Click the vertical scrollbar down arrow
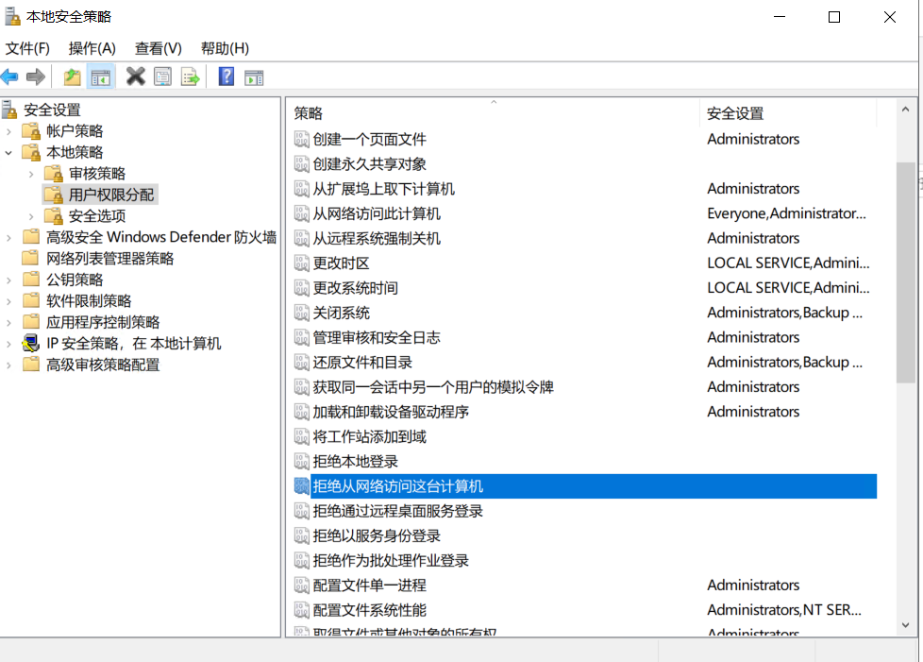Viewport: 923px width, 662px height. click(x=905, y=624)
